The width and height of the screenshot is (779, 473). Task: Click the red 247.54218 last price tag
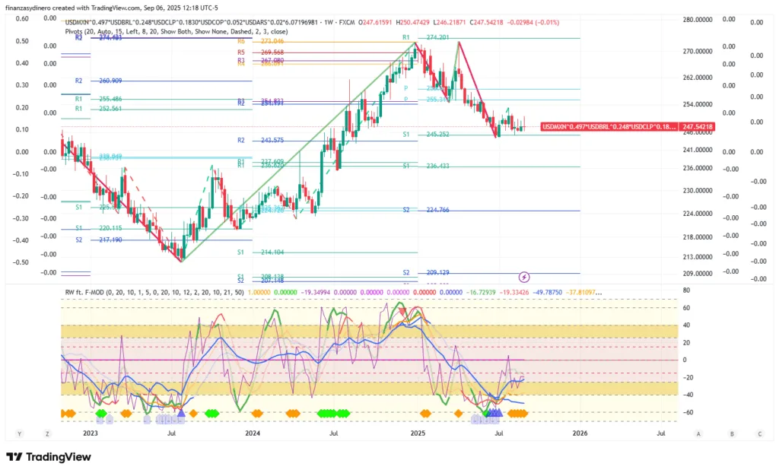tap(697, 127)
